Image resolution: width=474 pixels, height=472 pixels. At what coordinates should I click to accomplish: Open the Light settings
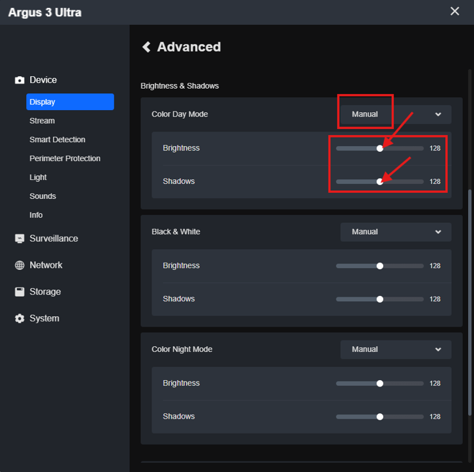click(x=38, y=177)
